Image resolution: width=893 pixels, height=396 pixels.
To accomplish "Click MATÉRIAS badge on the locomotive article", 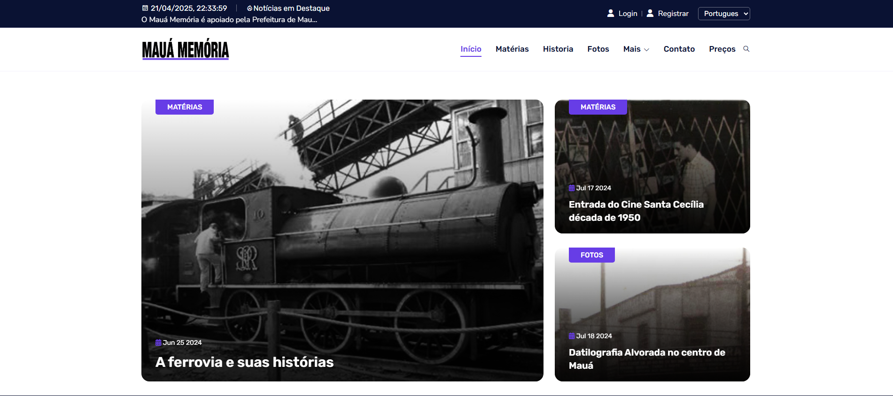I will (x=185, y=107).
